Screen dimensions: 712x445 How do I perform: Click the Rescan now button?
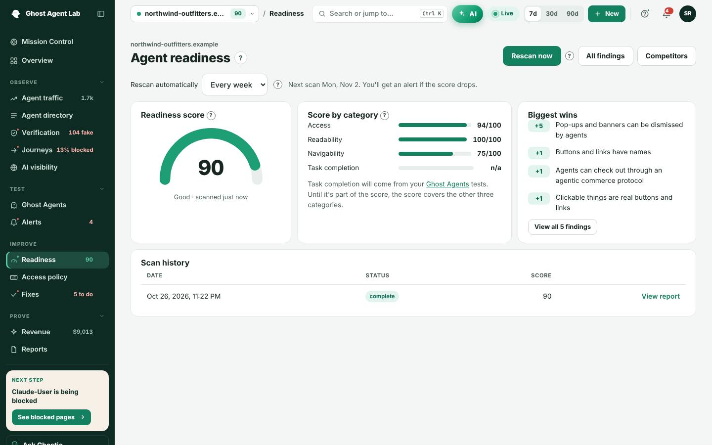coord(532,56)
